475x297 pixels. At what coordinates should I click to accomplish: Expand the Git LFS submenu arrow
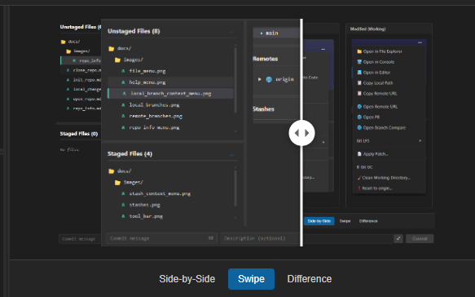point(420,141)
